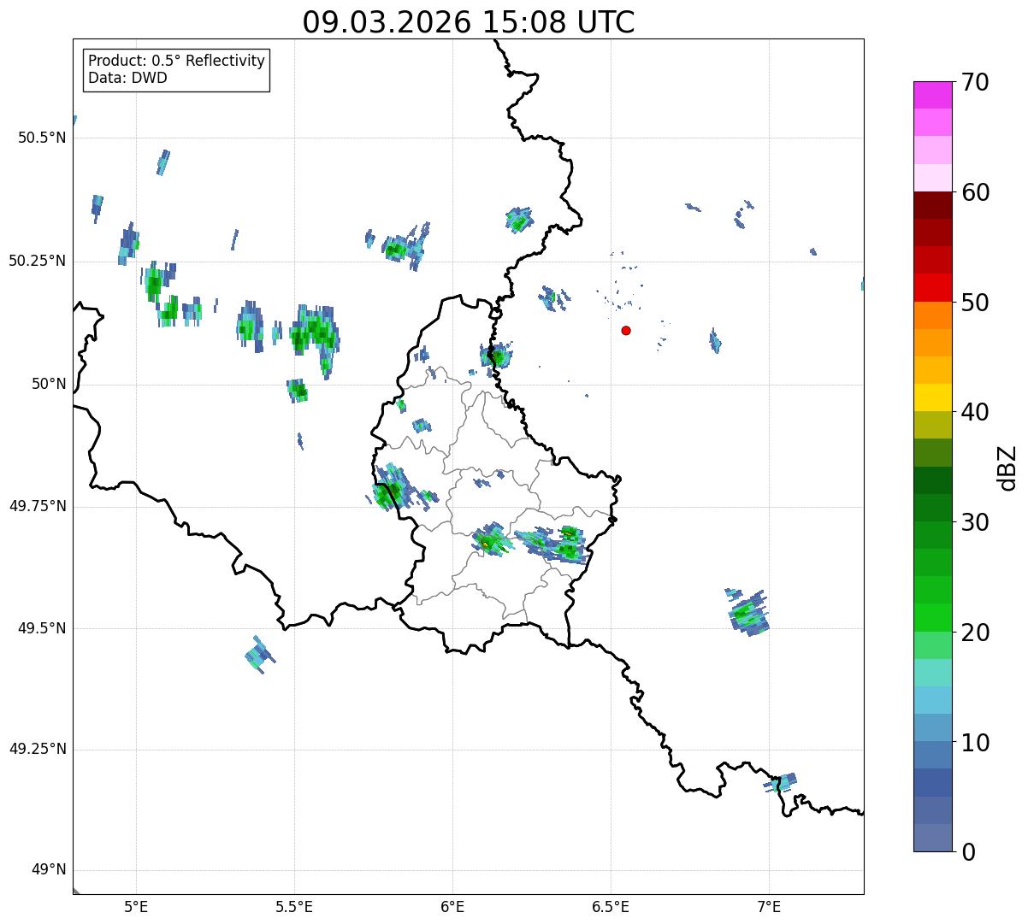Pick the magenta swatch at colorbar top
This screenshot has height=924, width=1028.
point(933,95)
